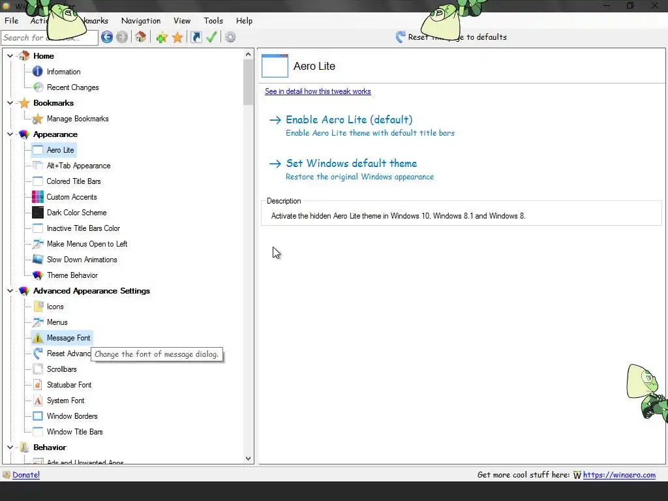The image size is (668, 501).
Task: Click the export shortcut arrow toolbar icon
Action: (x=196, y=37)
